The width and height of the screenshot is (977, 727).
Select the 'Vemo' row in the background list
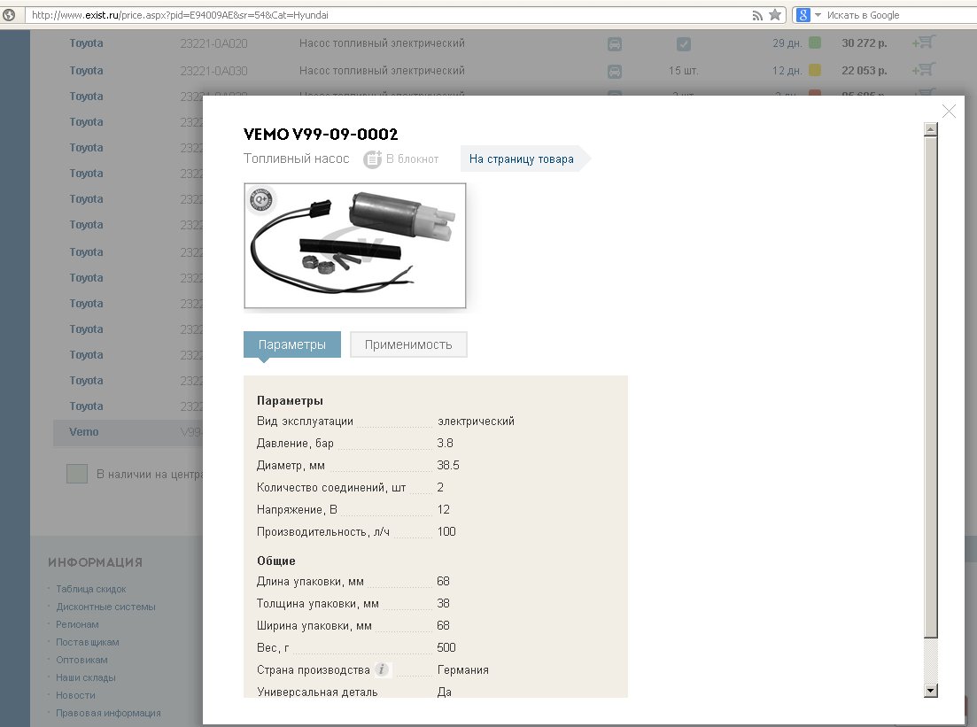pyautogui.click(x=128, y=432)
